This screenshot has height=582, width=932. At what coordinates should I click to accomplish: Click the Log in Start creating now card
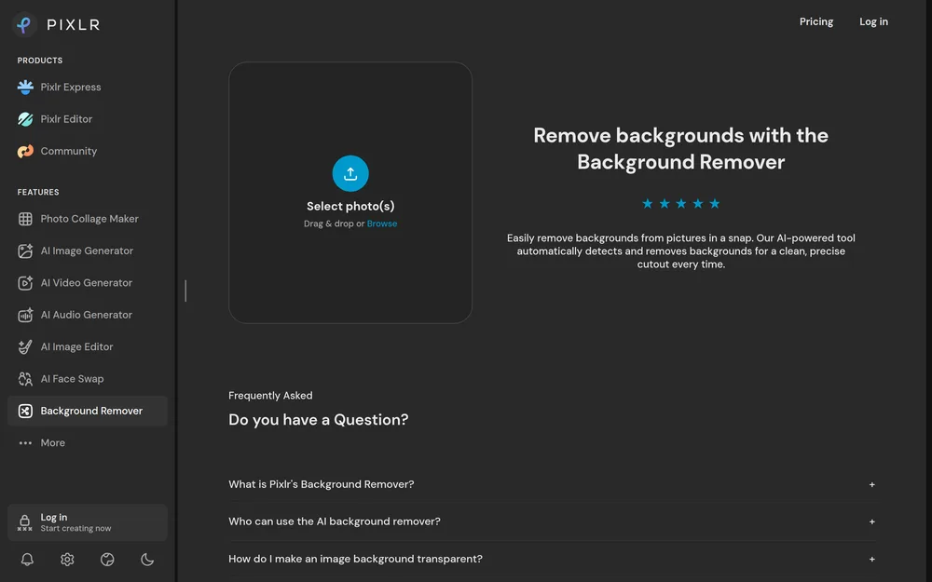point(88,522)
